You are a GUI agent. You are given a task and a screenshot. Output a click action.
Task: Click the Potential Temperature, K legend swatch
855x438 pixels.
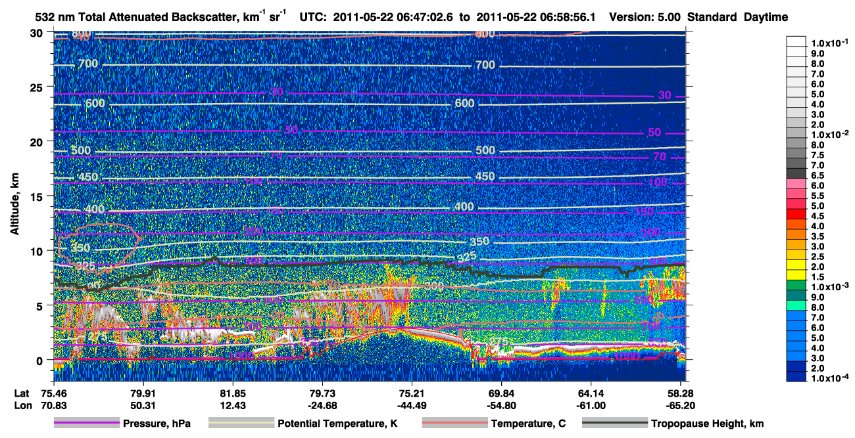coord(241,424)
